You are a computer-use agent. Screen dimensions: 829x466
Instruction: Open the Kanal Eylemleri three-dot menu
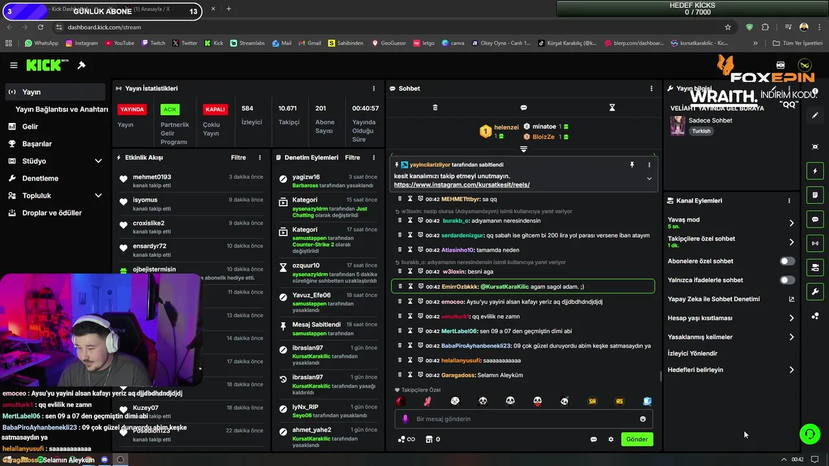[x=789, y=201]
